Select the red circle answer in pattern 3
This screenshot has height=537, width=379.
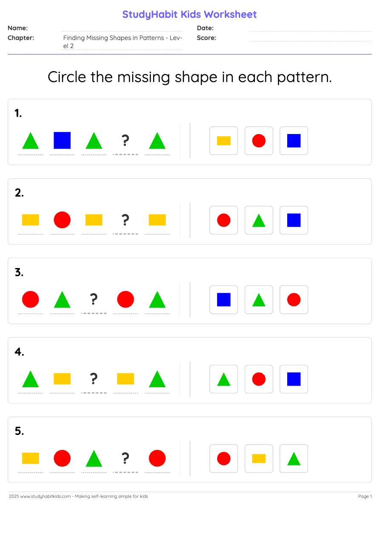pyautogui.click(x=294, y=300)
